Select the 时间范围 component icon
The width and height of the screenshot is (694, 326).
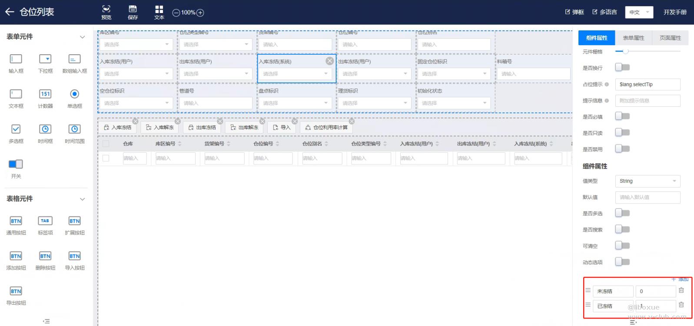pyautogui.click(x=74, y=129)
